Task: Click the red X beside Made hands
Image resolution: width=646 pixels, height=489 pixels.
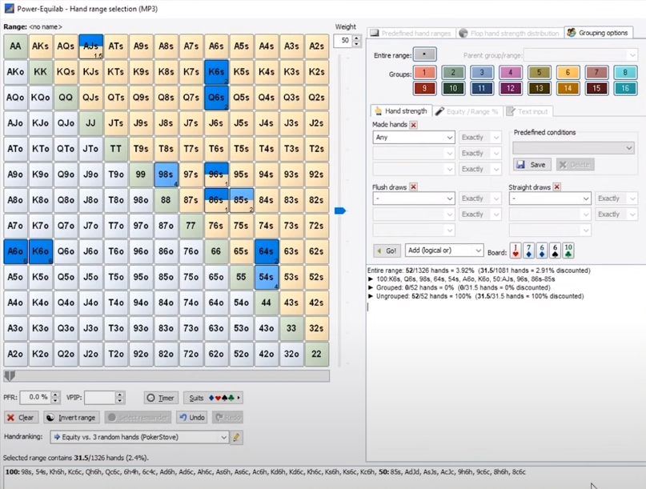Action: coord(414,125)
